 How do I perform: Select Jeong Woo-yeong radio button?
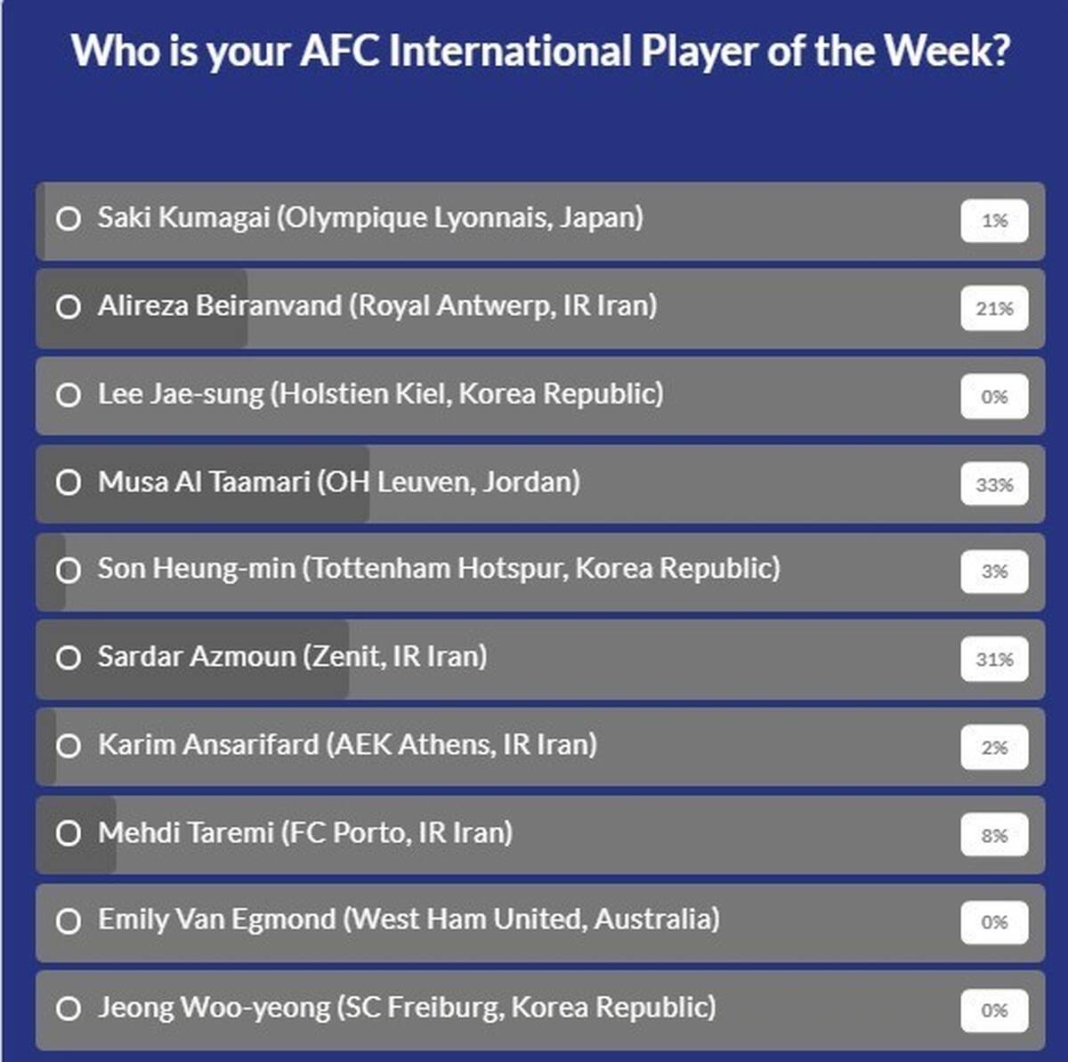(69, 1009)
